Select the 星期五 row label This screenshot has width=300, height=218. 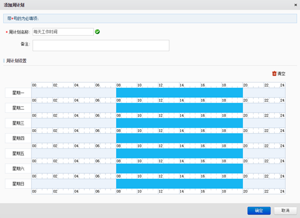tap(18, 153)
